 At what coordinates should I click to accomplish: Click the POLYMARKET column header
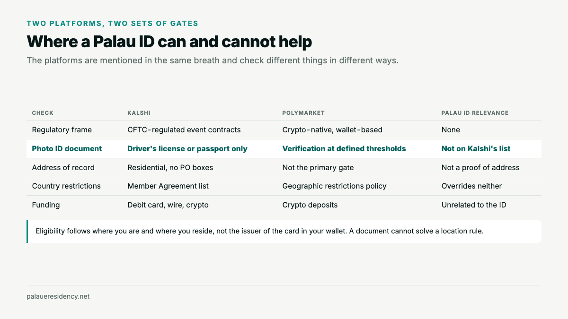click(303, 113)
